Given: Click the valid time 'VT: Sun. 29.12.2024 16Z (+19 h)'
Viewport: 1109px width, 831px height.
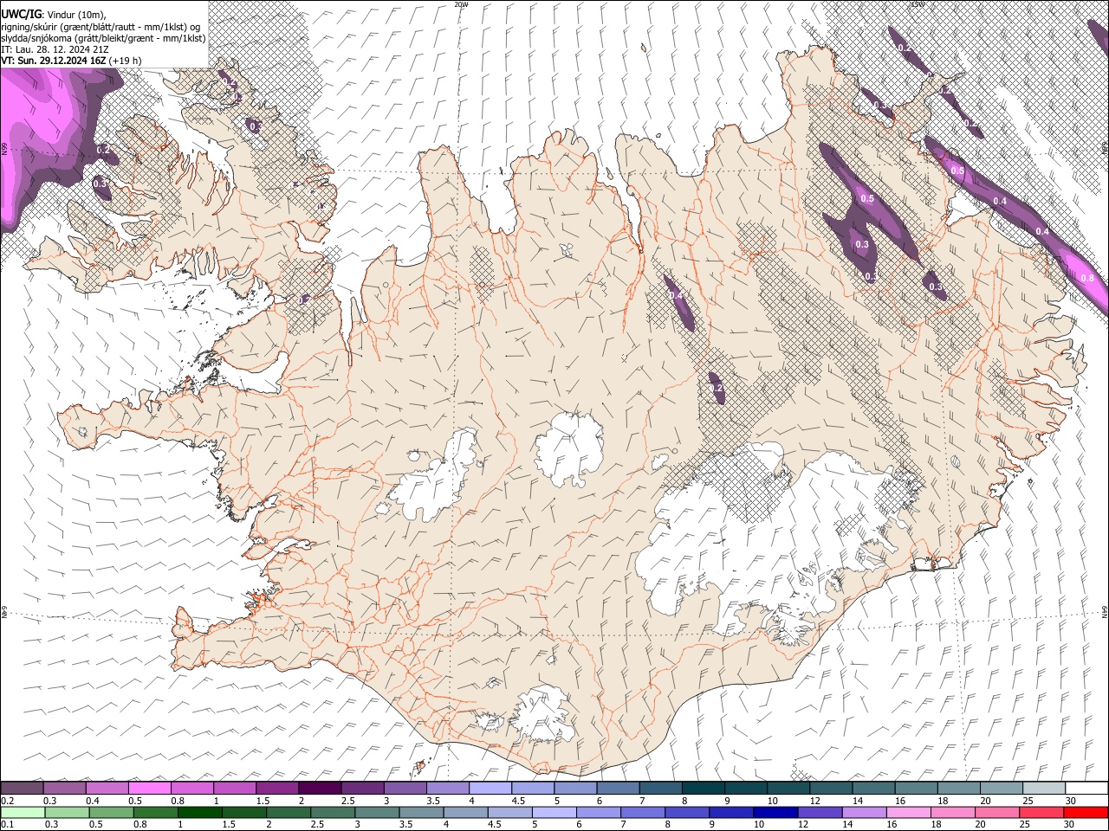Looking at the screenshot, I should [x=71, y=61].
